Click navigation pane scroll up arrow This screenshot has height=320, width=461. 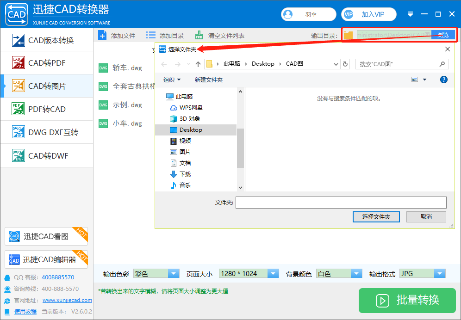(x=241, y=92)
